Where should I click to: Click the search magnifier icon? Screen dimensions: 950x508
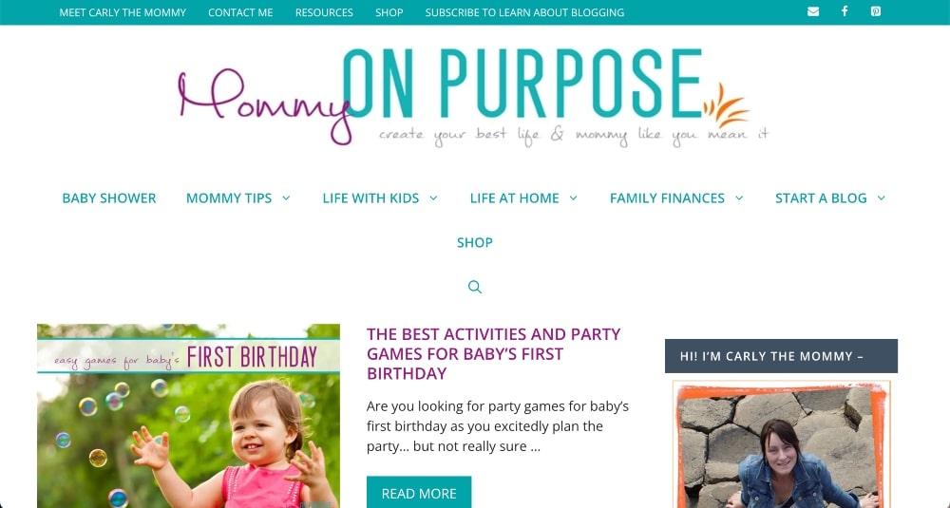click(x=475, y=287)
